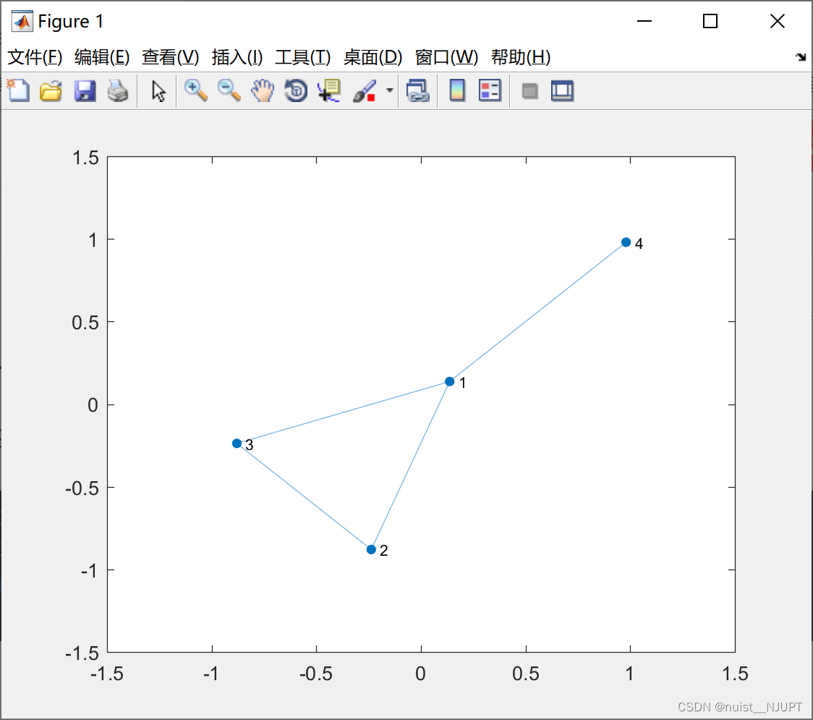
Task: Click the Show Plot Tools icon
Action: click(x=562, y=90)
